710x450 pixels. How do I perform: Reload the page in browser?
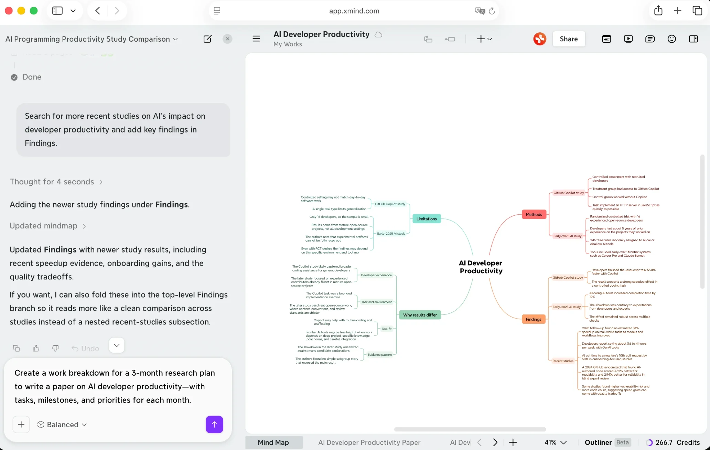(x=492, y=11)
